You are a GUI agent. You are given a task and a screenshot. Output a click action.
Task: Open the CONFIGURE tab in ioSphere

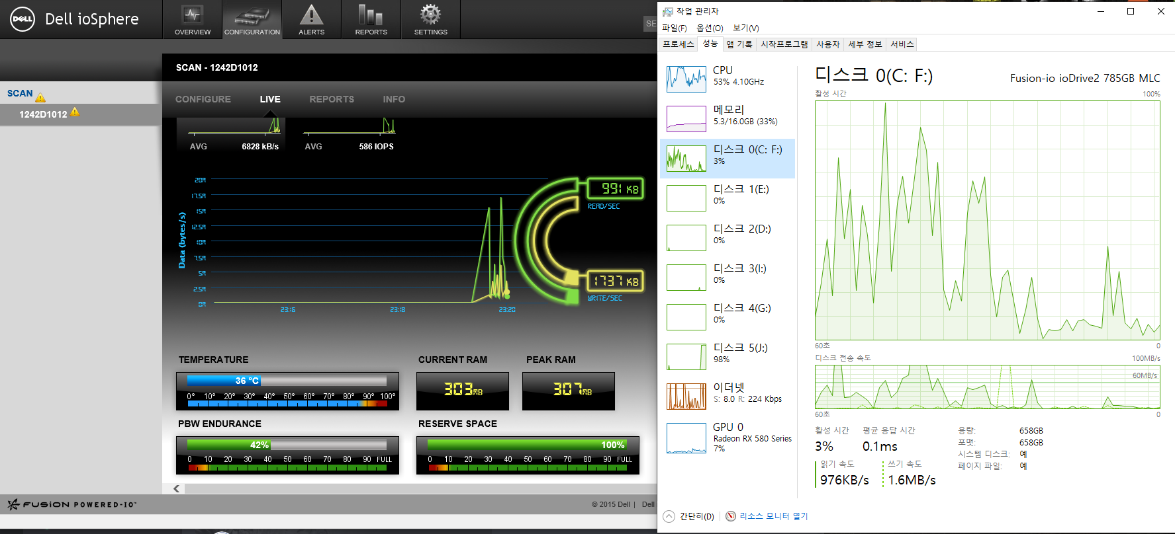point(203,99)
